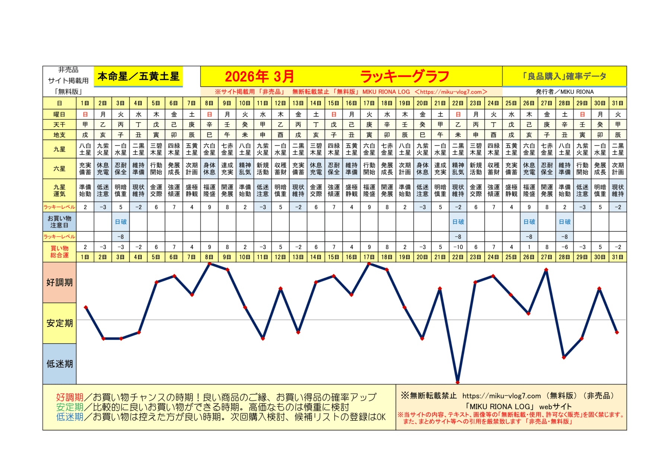Select the 日破 cell under day 3
The image size is (670, 474).
(x=121, y=222)
